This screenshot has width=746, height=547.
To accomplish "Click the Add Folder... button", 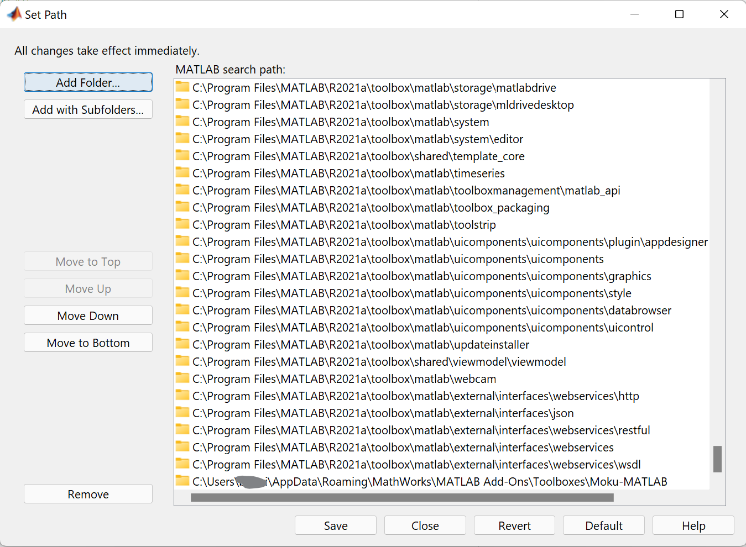I will [88, 82].
